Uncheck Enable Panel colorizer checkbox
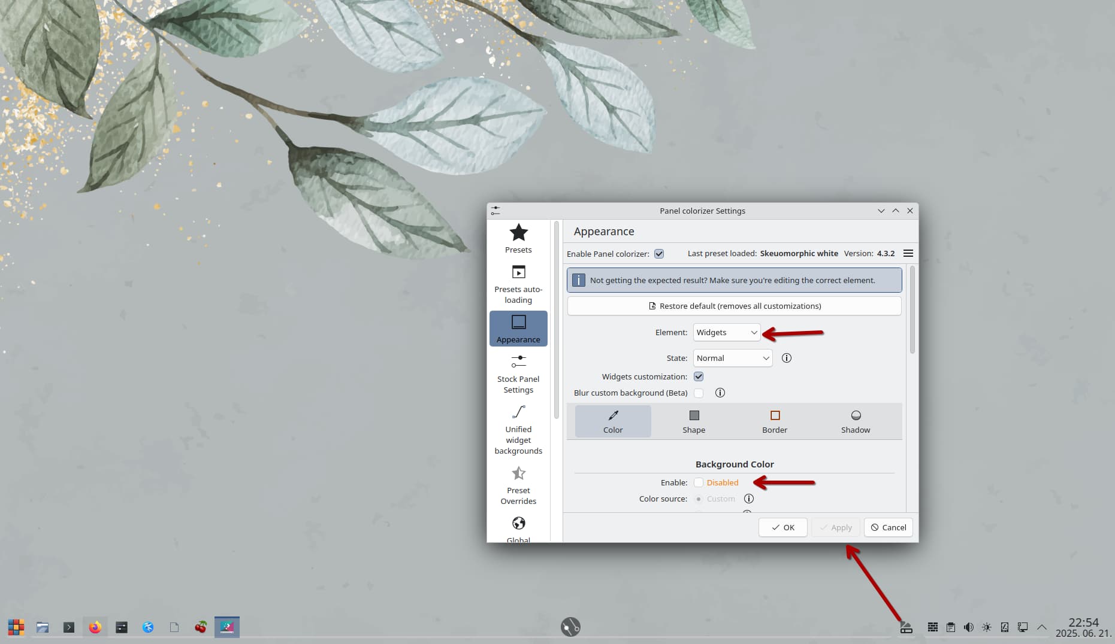The image size is (1115, 644). point(659,254)
